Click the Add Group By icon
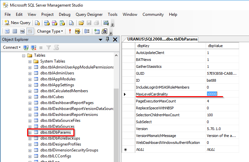This screenshot has width=249, height=162. [87, 31]
